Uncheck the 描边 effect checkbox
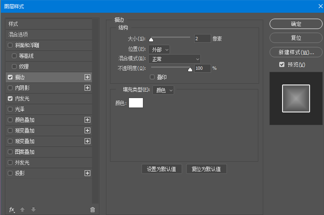The image size is (324, 215). 10,77
